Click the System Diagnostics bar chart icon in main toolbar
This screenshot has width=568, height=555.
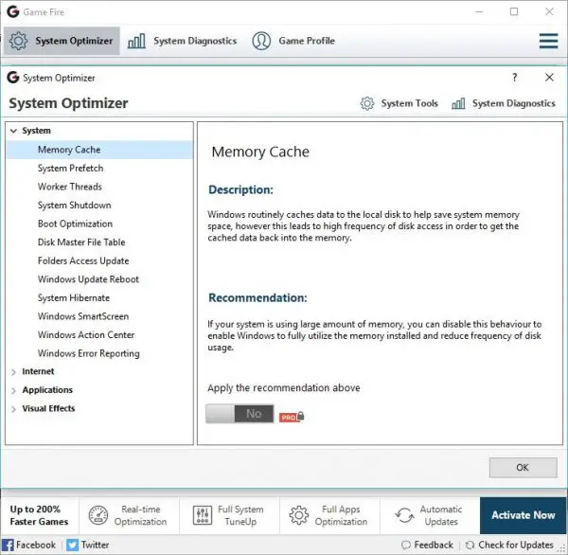click(x=136, y=41)
